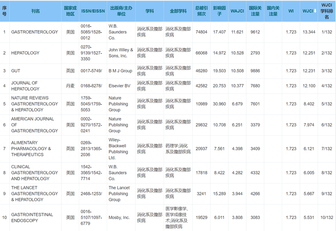Select the WJCI学科排名 column header

click(327, 12)
